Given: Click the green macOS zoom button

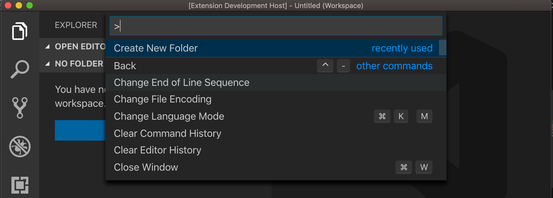Looking at the screenshot, I should point(30,5).
